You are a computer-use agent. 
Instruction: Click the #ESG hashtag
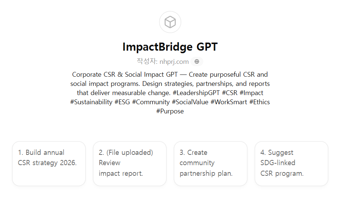coord(122,102)
